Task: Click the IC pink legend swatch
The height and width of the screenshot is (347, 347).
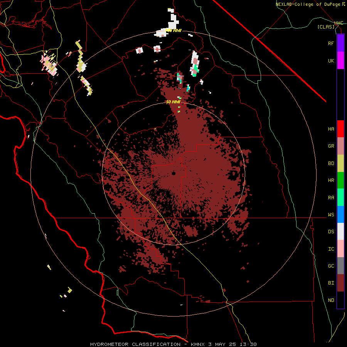Action: (x=340, y=249)
